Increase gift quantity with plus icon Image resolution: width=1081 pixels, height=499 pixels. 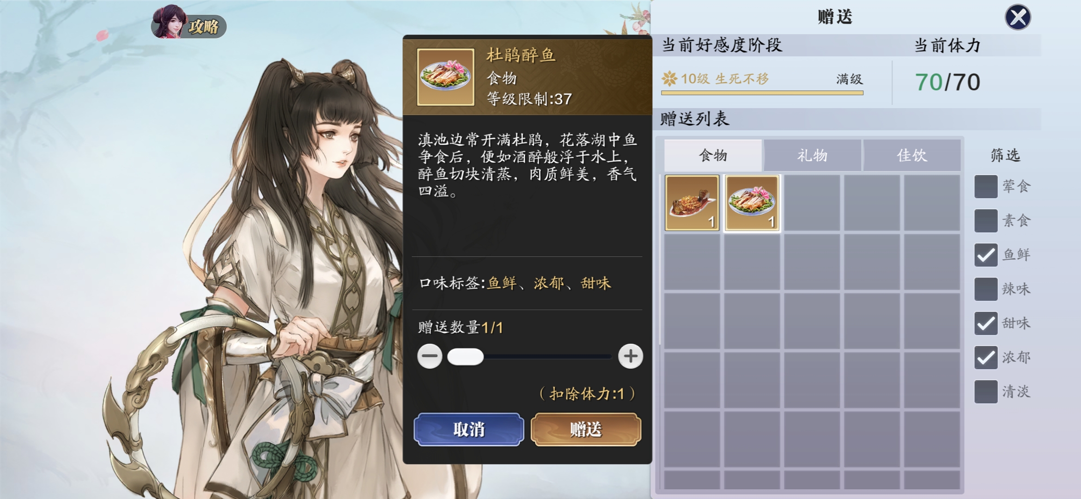click(631, 356)
